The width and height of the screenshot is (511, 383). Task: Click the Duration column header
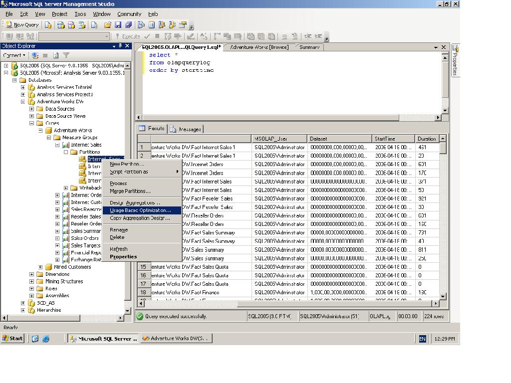coord(427,139)
